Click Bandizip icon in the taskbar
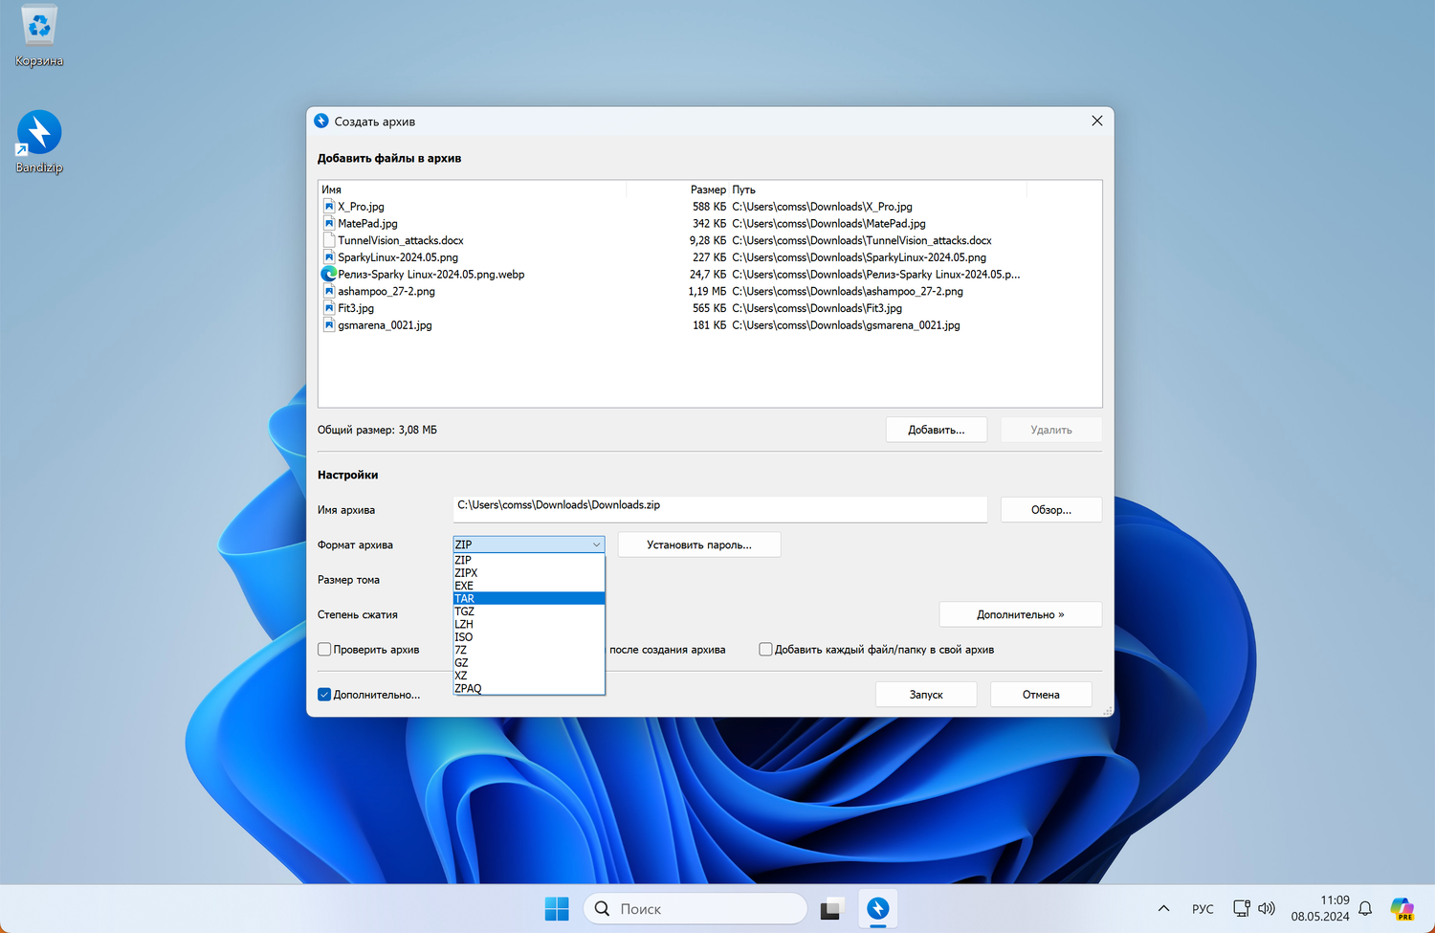1435x933 pixels. coord(877,908)
